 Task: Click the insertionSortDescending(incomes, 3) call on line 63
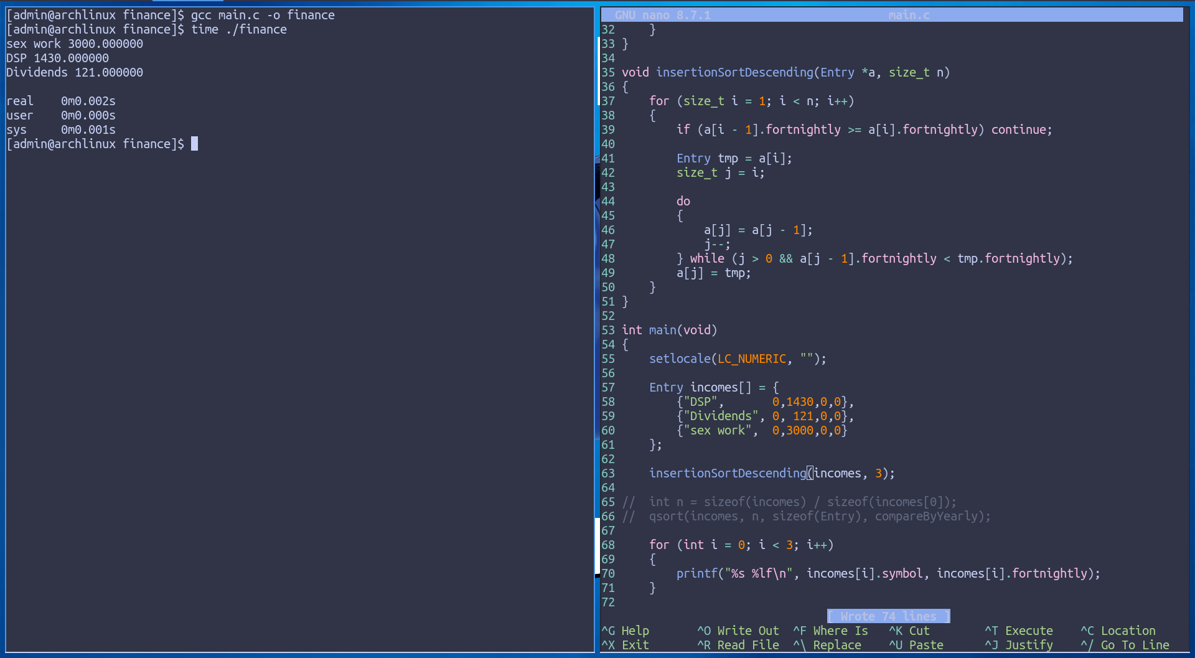(x=772, y=473)
